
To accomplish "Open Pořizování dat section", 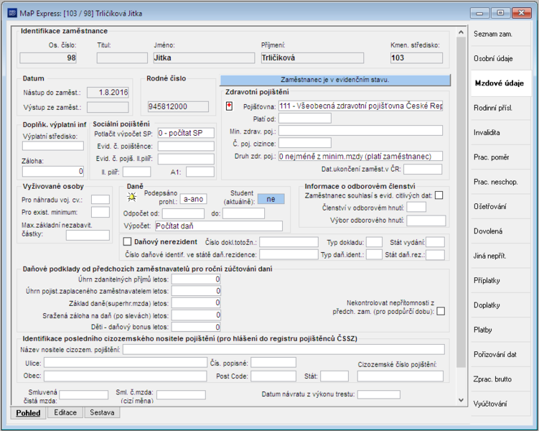I will (x=500, y=355).
